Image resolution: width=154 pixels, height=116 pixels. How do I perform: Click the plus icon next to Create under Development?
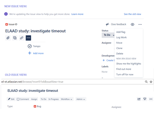[104, 60]
